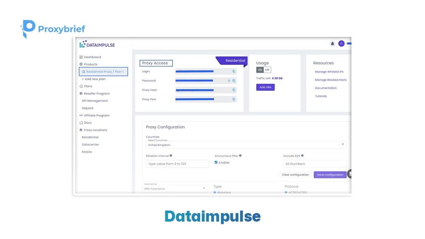Viewport: 425px width, 239px height.
Task: Copy the Proxy Port value icon
Action: coord(234,99)
